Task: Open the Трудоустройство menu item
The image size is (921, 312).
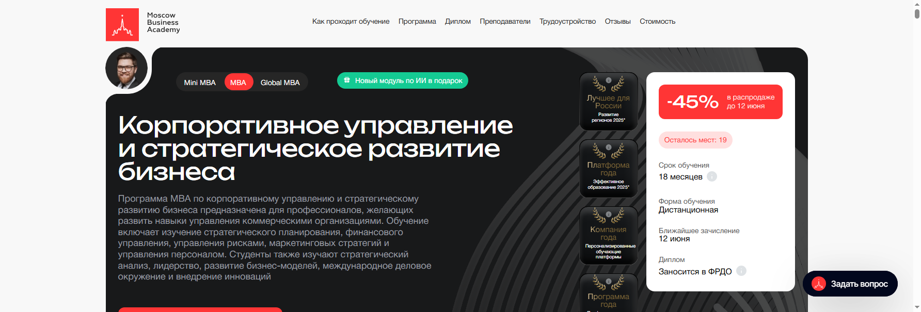Action: click(567, 21)
